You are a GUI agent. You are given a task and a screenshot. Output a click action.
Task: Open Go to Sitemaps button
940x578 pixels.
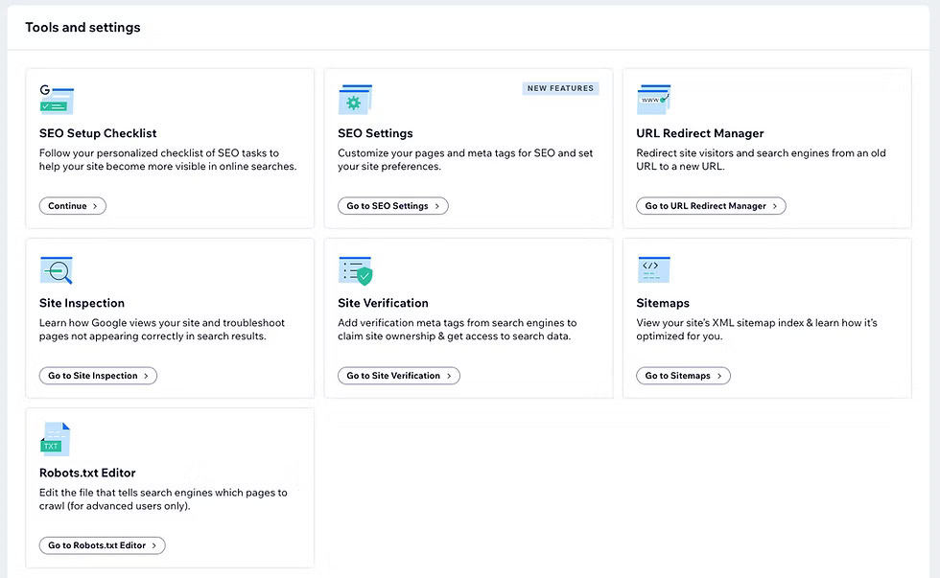tap(683, 376)
